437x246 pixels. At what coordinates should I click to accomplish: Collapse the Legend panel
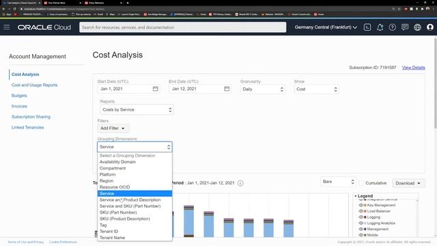coord(356,196)
